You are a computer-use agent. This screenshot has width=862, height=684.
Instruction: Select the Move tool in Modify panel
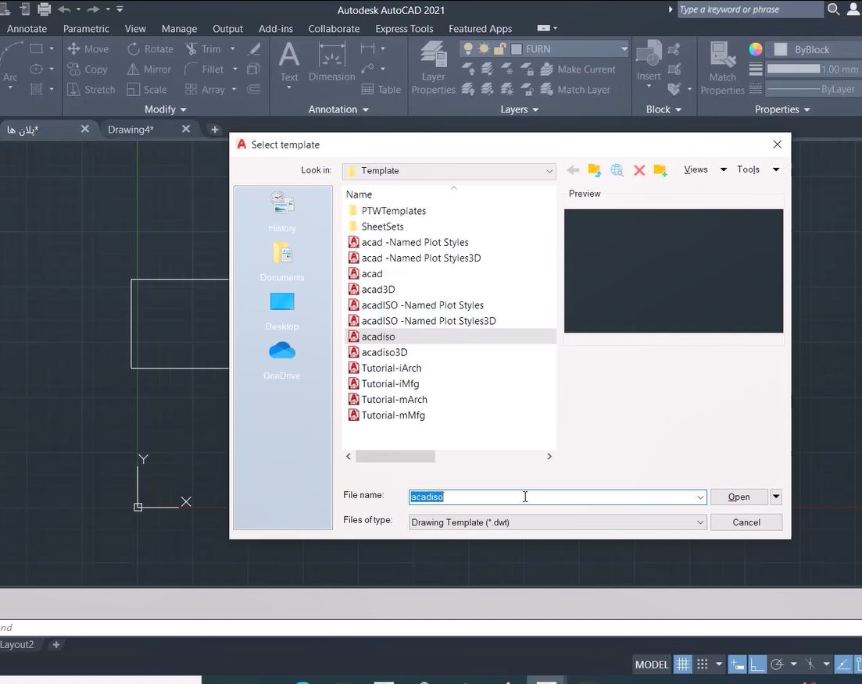[88, 49]
